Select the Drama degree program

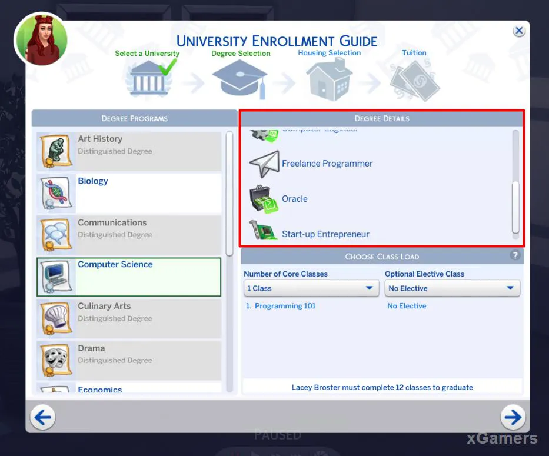[x=129, y=360]
